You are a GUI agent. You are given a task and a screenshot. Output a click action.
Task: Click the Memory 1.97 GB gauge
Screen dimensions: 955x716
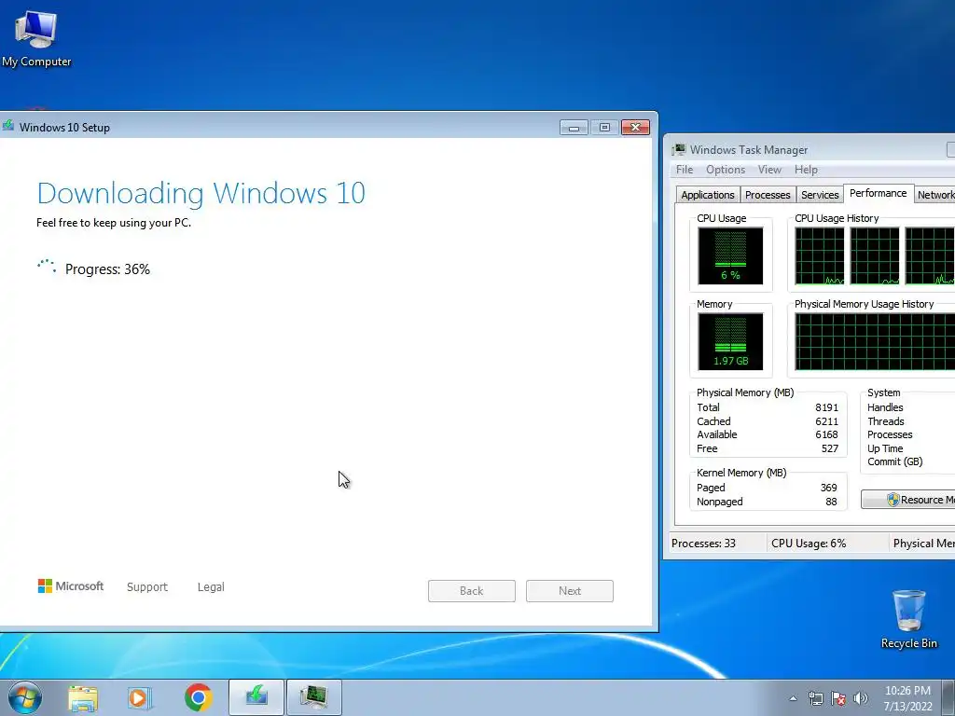[x=730, y=341]
